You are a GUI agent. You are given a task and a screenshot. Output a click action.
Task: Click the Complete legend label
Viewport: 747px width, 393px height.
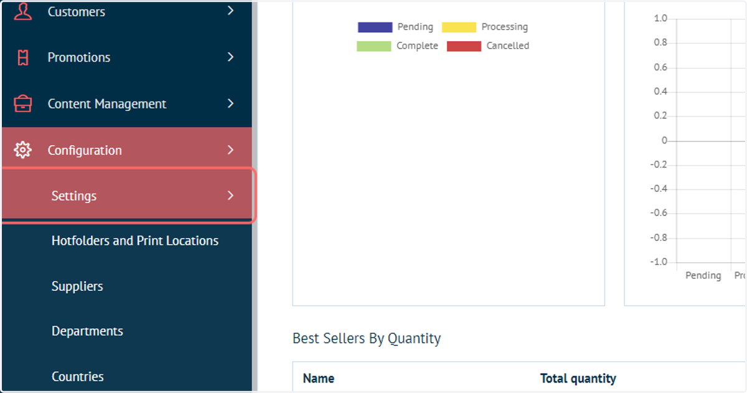pyautogui.click(x=417, y=45)
